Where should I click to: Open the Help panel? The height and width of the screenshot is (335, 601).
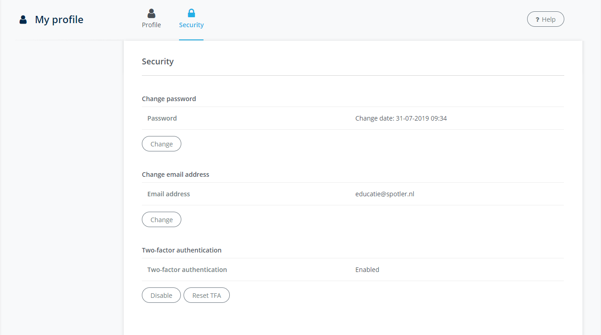tap(545, 19)
